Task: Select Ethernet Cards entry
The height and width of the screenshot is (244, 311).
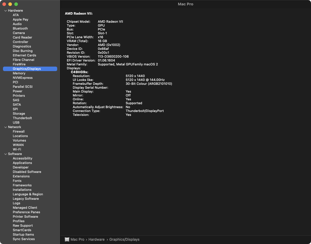Action: point(24,55)
